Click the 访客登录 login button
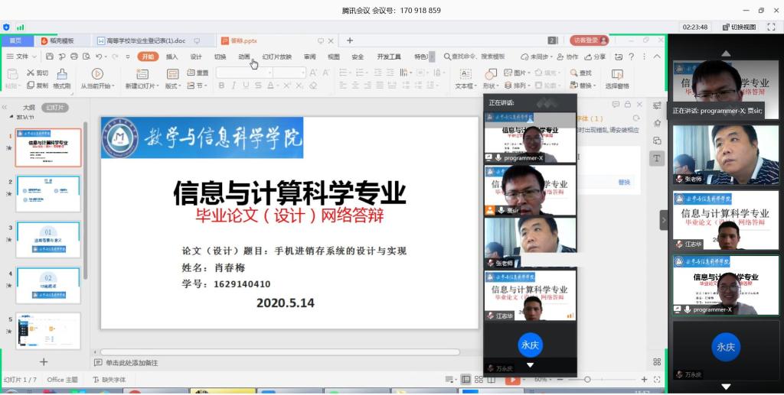This screenshot has height=395, width=784. tap(589, 40)
